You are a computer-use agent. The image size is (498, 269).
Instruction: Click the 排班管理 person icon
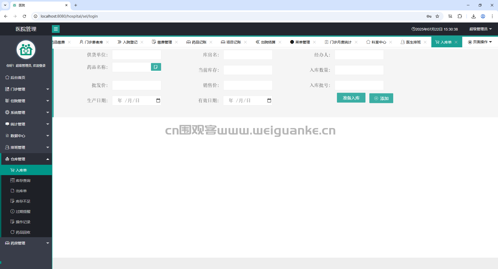(x=7, y=147)
